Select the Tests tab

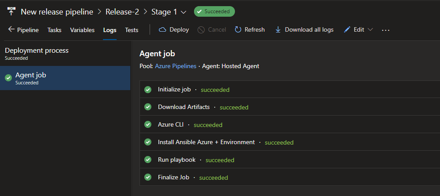(x=132, y=30)
